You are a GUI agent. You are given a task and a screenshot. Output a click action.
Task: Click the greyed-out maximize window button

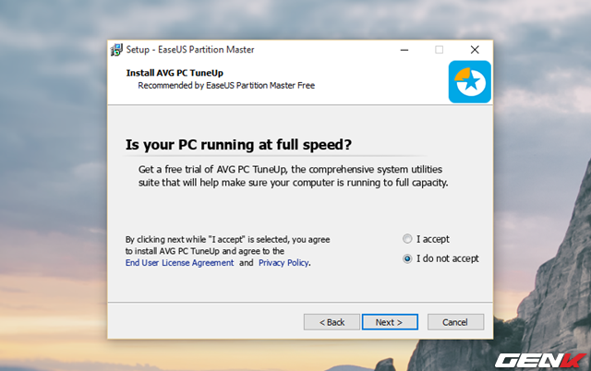click(x=440, y=50)
